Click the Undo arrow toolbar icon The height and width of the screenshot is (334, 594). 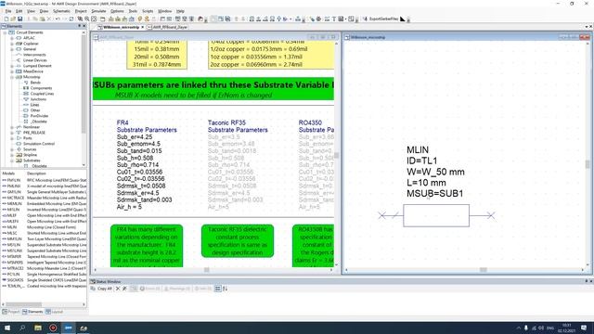coord(58,19)
